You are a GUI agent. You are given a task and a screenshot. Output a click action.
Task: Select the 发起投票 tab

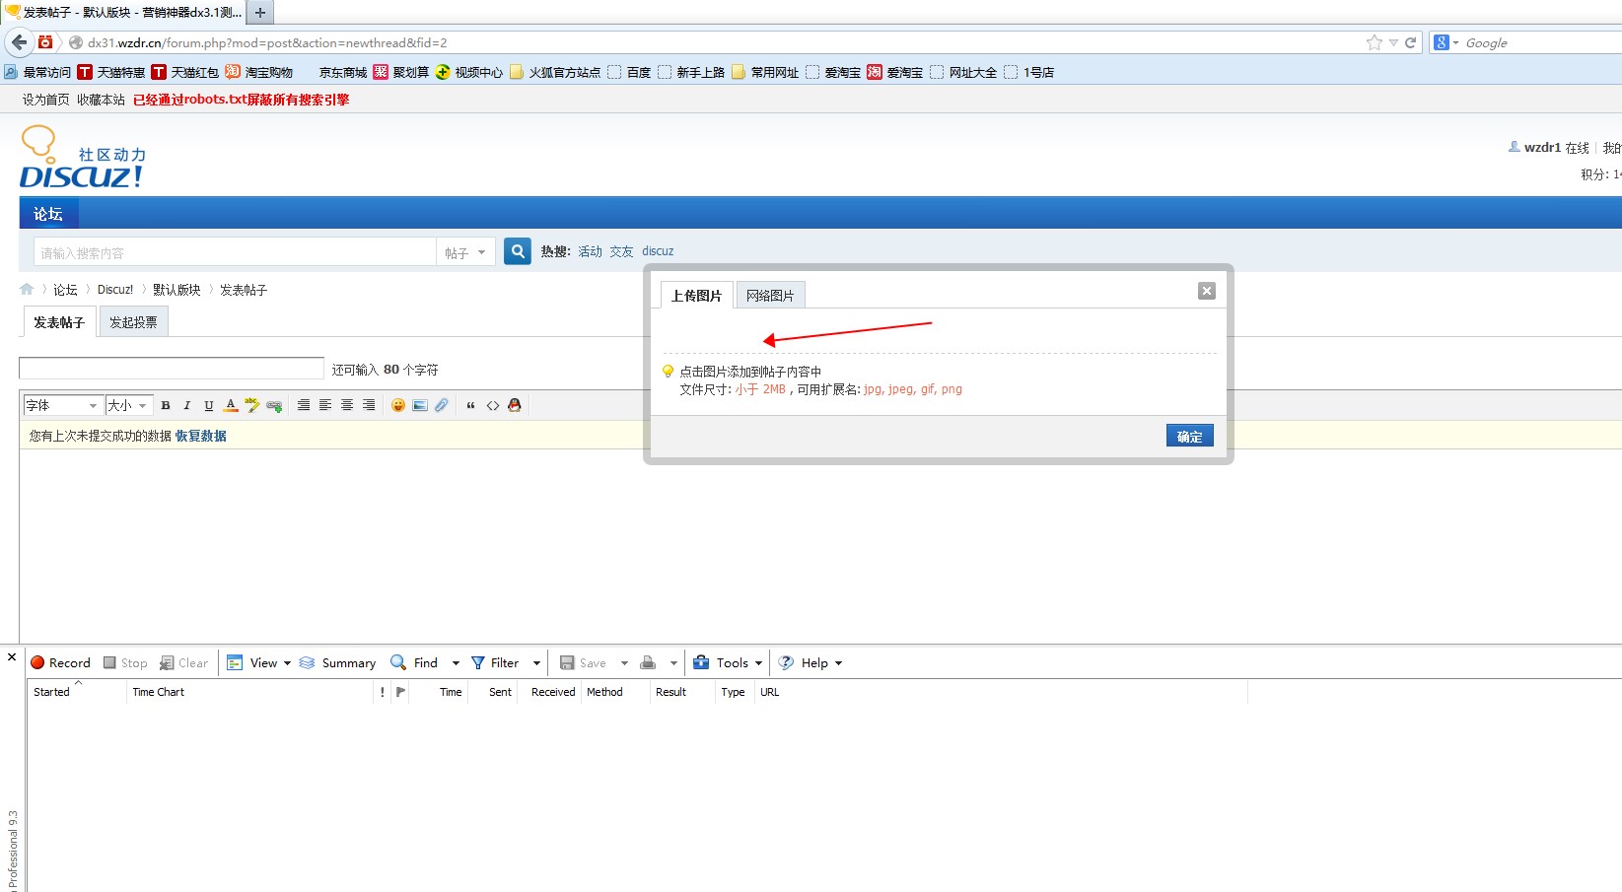[133, 322]
